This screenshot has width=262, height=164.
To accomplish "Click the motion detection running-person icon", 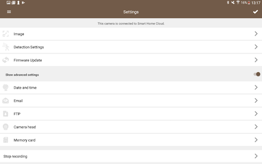I will (6, 47).
